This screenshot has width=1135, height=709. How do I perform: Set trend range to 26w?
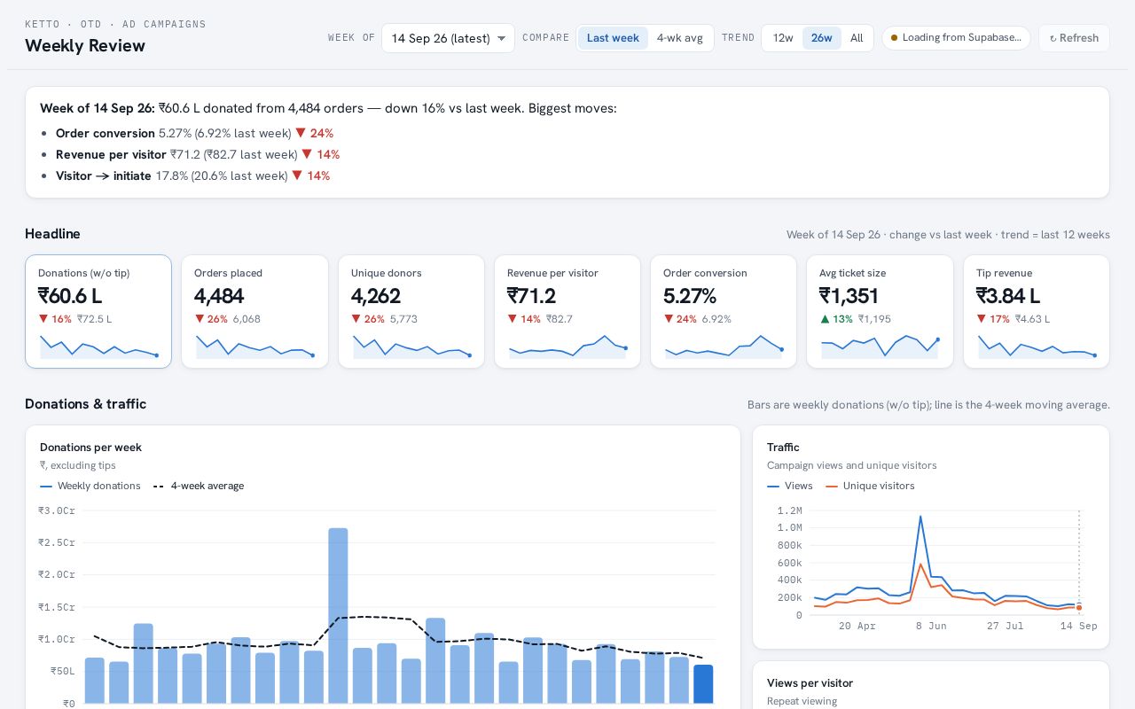(822, 38)
